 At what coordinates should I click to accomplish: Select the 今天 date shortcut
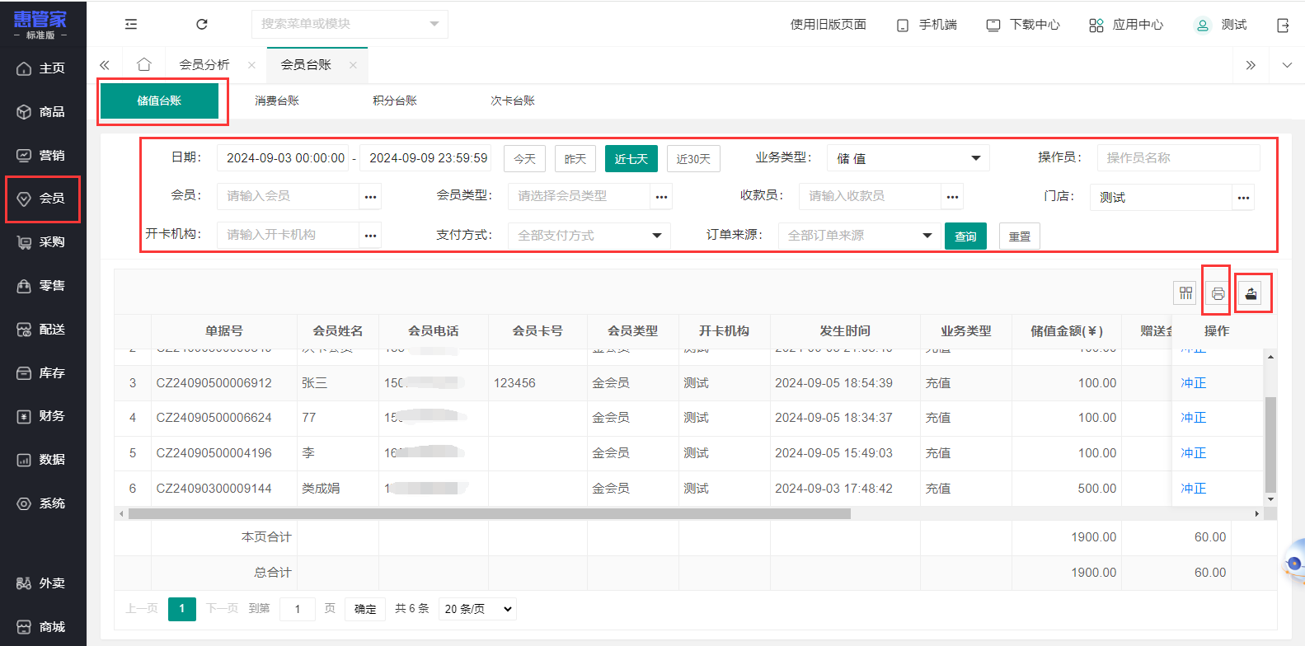(525, 159)
